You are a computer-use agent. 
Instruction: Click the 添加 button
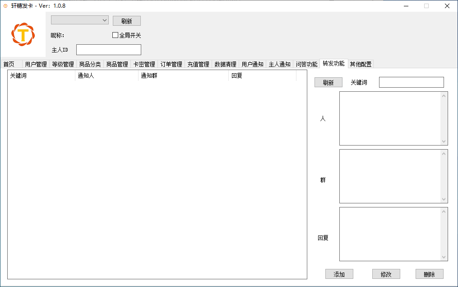point(339,274)
